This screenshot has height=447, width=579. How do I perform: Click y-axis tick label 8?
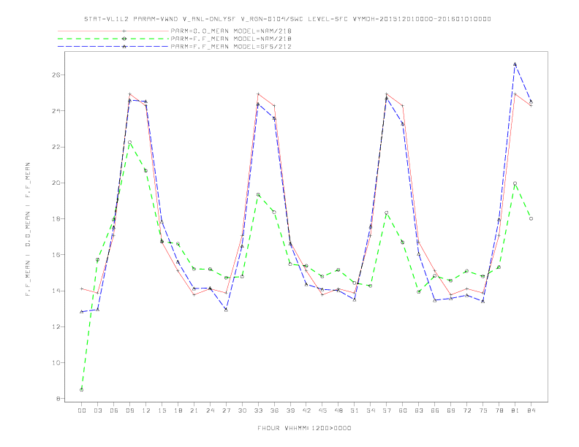[58, 399]
